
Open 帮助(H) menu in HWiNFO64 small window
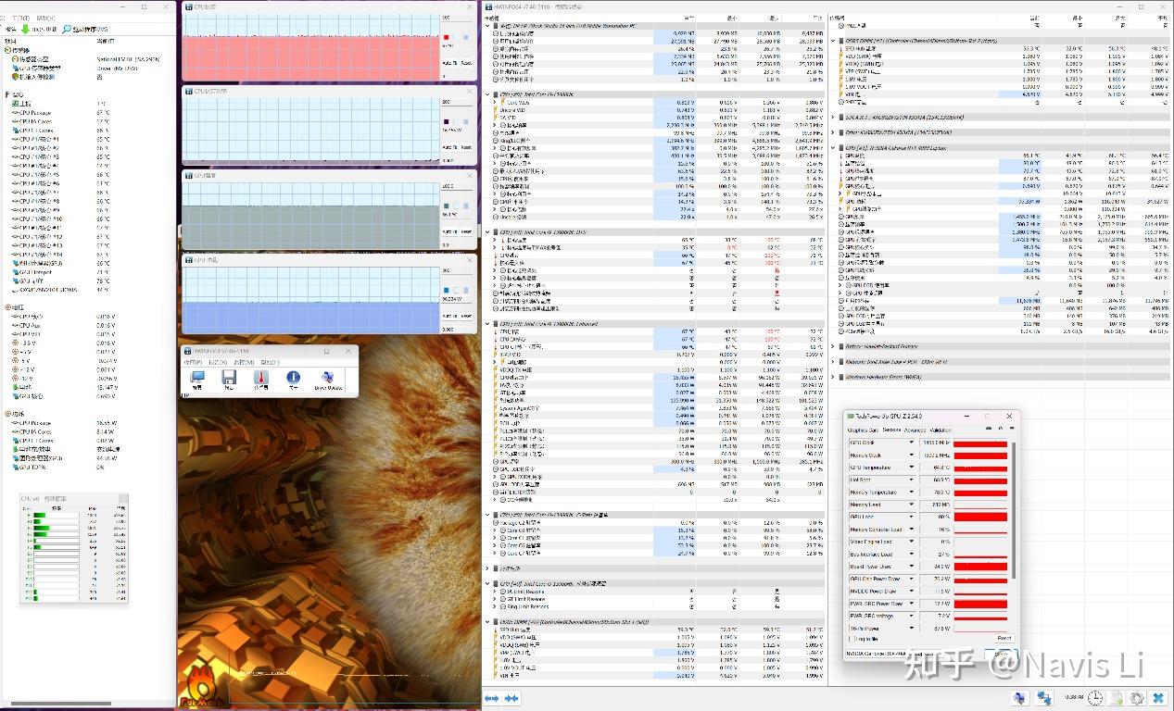click(x=271, y=362)
